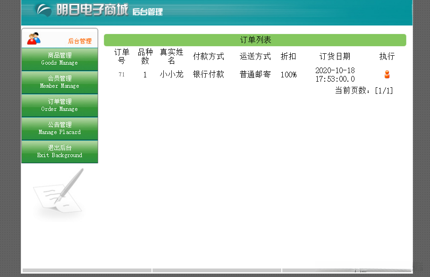
Task: Click the pen and paper illustration
Action: [59, 192]
